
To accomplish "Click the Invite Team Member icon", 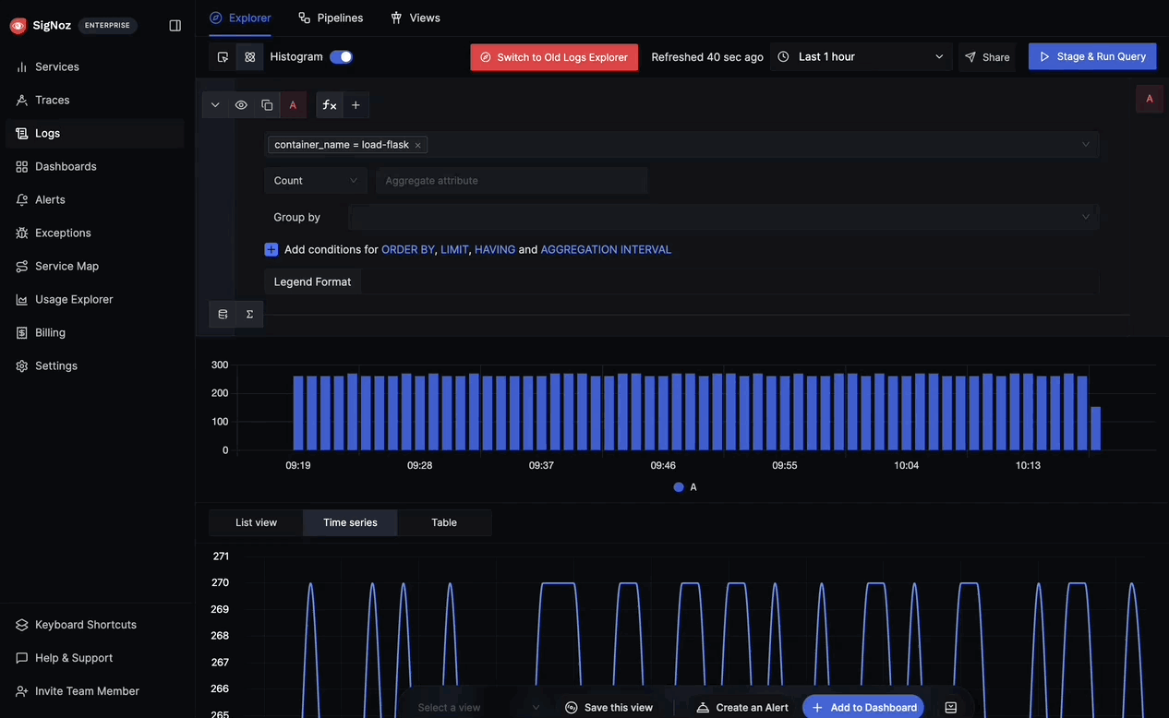I will click(22, 691).
